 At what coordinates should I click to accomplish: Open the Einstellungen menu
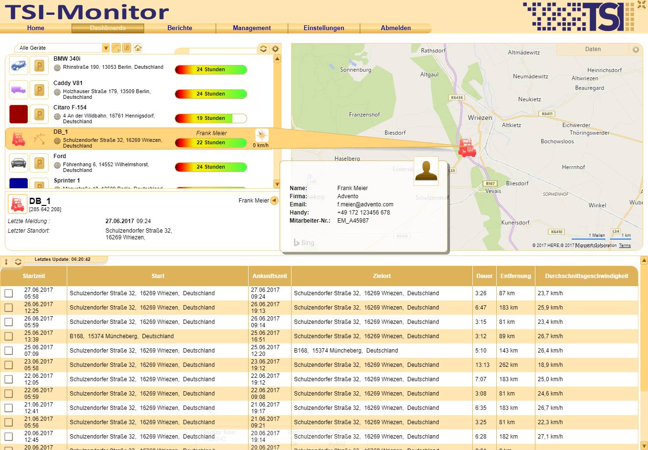pyautogui.click(x=324, y=28)
